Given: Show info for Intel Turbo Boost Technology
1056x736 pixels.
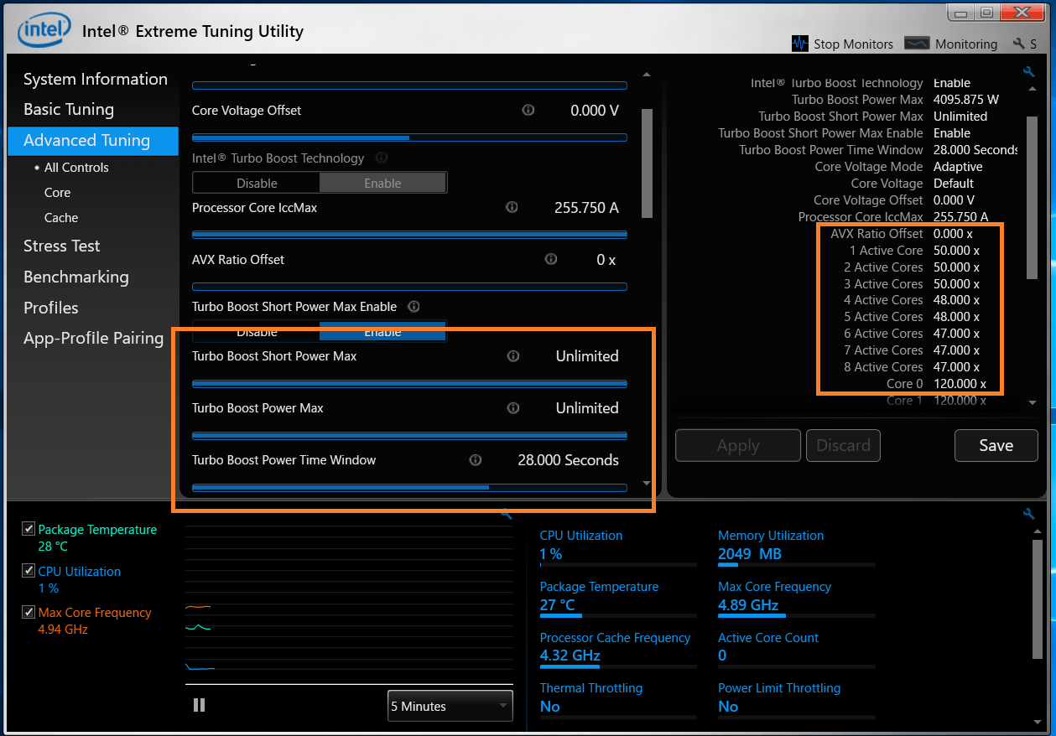Looking at the screenshot, I should tap(382, 158).
